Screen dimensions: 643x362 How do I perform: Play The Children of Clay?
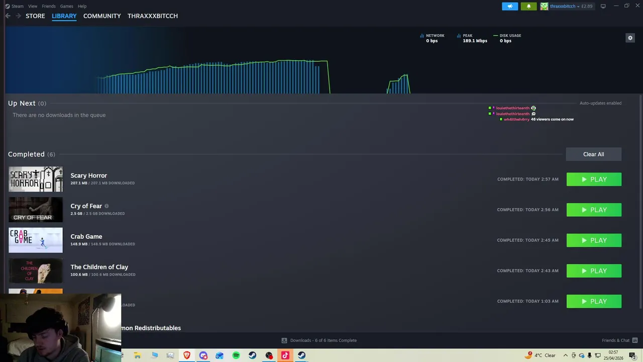pyautogui.click(x=594, y=271)
